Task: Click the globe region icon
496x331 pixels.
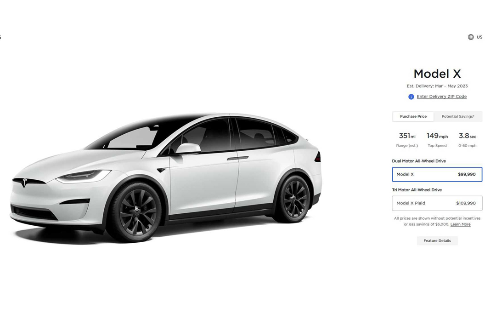Action: tap(471, 37)
